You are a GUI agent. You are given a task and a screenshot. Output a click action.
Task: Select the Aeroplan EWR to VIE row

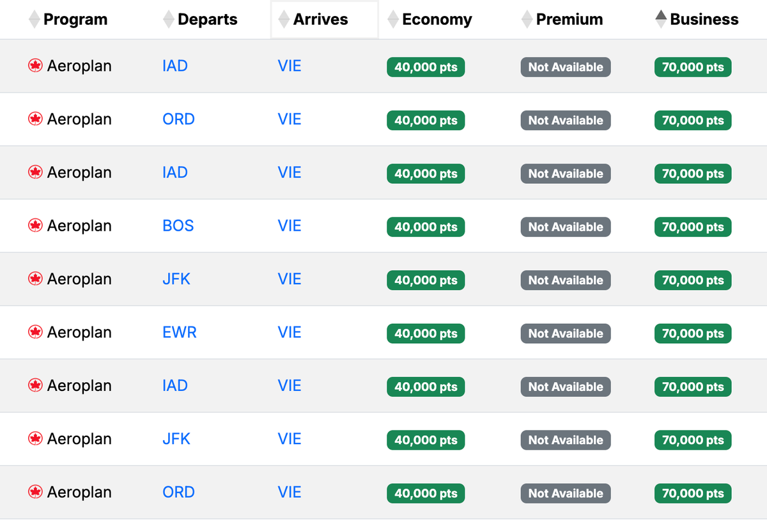(79, 332)
